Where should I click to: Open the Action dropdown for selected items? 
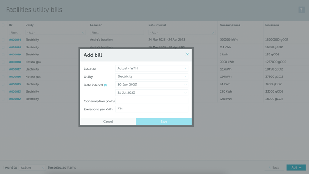pos(32,168)
